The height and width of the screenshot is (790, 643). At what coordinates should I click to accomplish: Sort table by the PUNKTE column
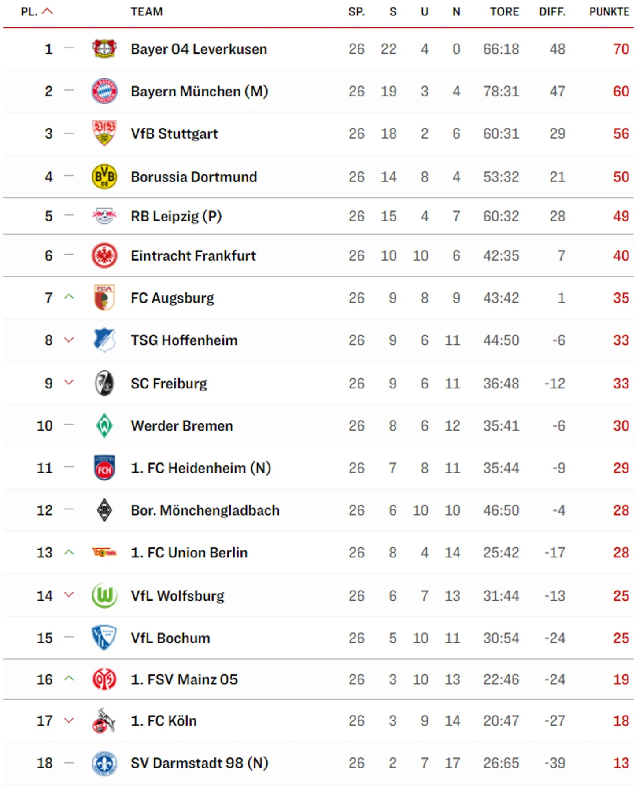point(609,12)
